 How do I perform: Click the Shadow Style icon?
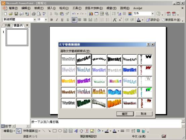click(x=138, y=131)
